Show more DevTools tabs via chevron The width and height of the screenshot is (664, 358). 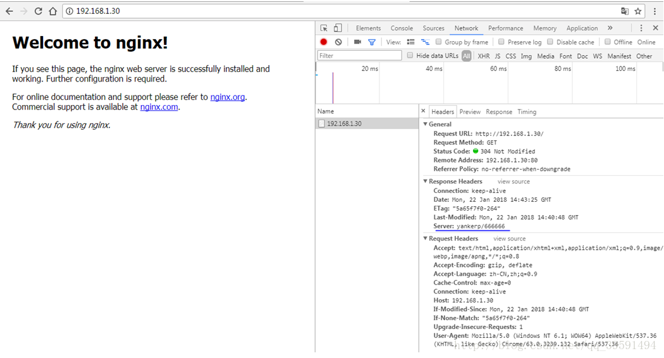pos(610,28)
